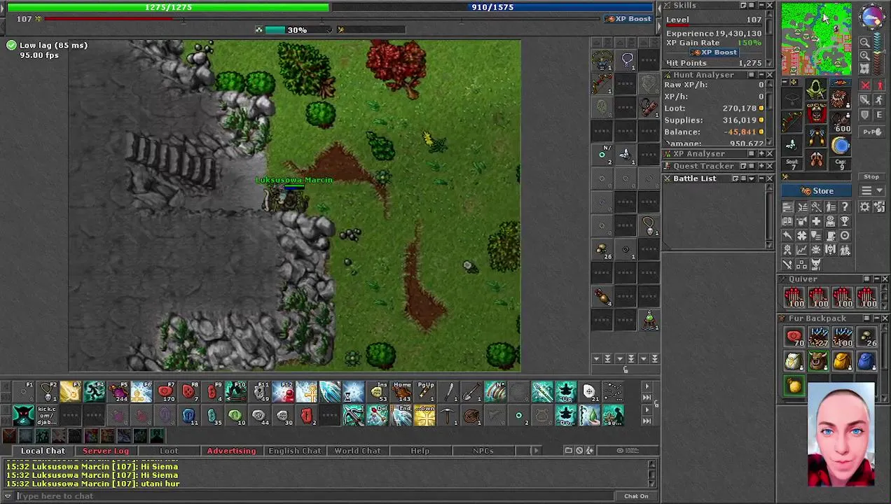Switch to the Server Log tab
Screen dimensions: 891x504
point(106,451)
